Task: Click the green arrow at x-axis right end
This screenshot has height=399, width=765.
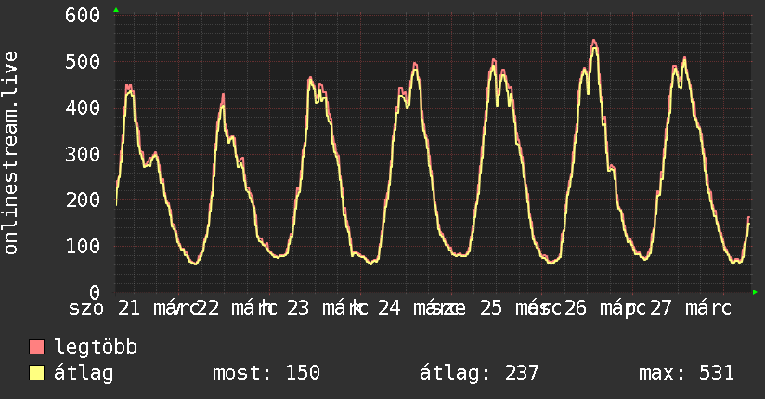Action: [x=755, y=291]
